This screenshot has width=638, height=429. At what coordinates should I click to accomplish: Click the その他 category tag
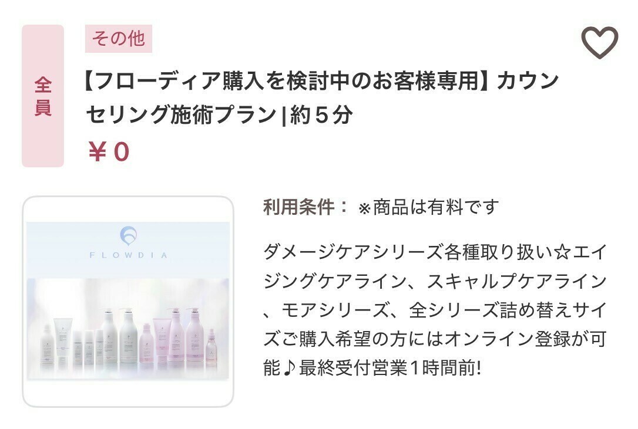click(119, 39)
